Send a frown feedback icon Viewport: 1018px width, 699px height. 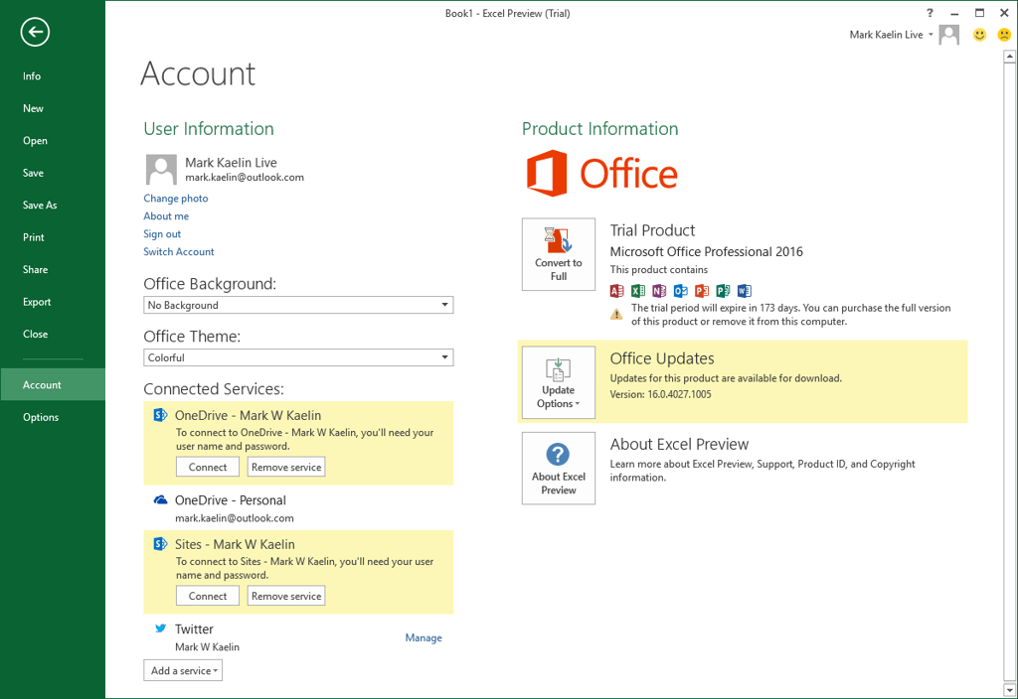pyautogui.click(x=1004, y=35)
